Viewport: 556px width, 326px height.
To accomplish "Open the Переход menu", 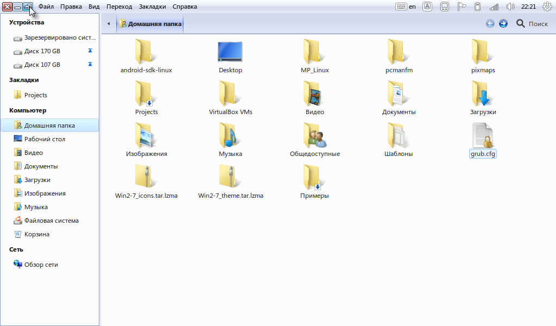I will [x=119, y=7].
